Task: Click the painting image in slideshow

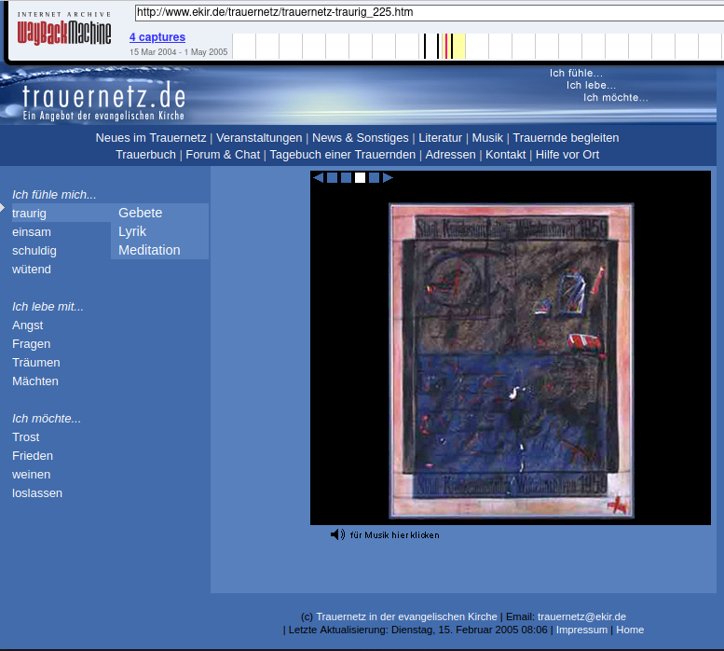Action: click(512, 360)
